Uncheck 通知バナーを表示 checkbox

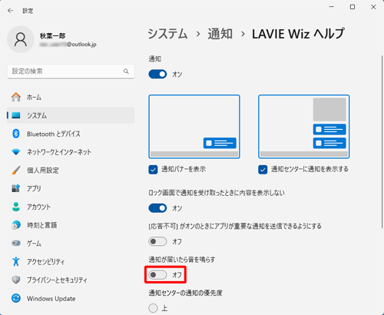[x=153, y=170]
